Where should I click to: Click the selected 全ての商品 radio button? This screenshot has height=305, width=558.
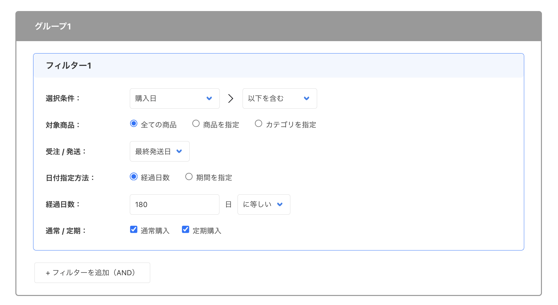pyautogui.click(x=133, y=123)
